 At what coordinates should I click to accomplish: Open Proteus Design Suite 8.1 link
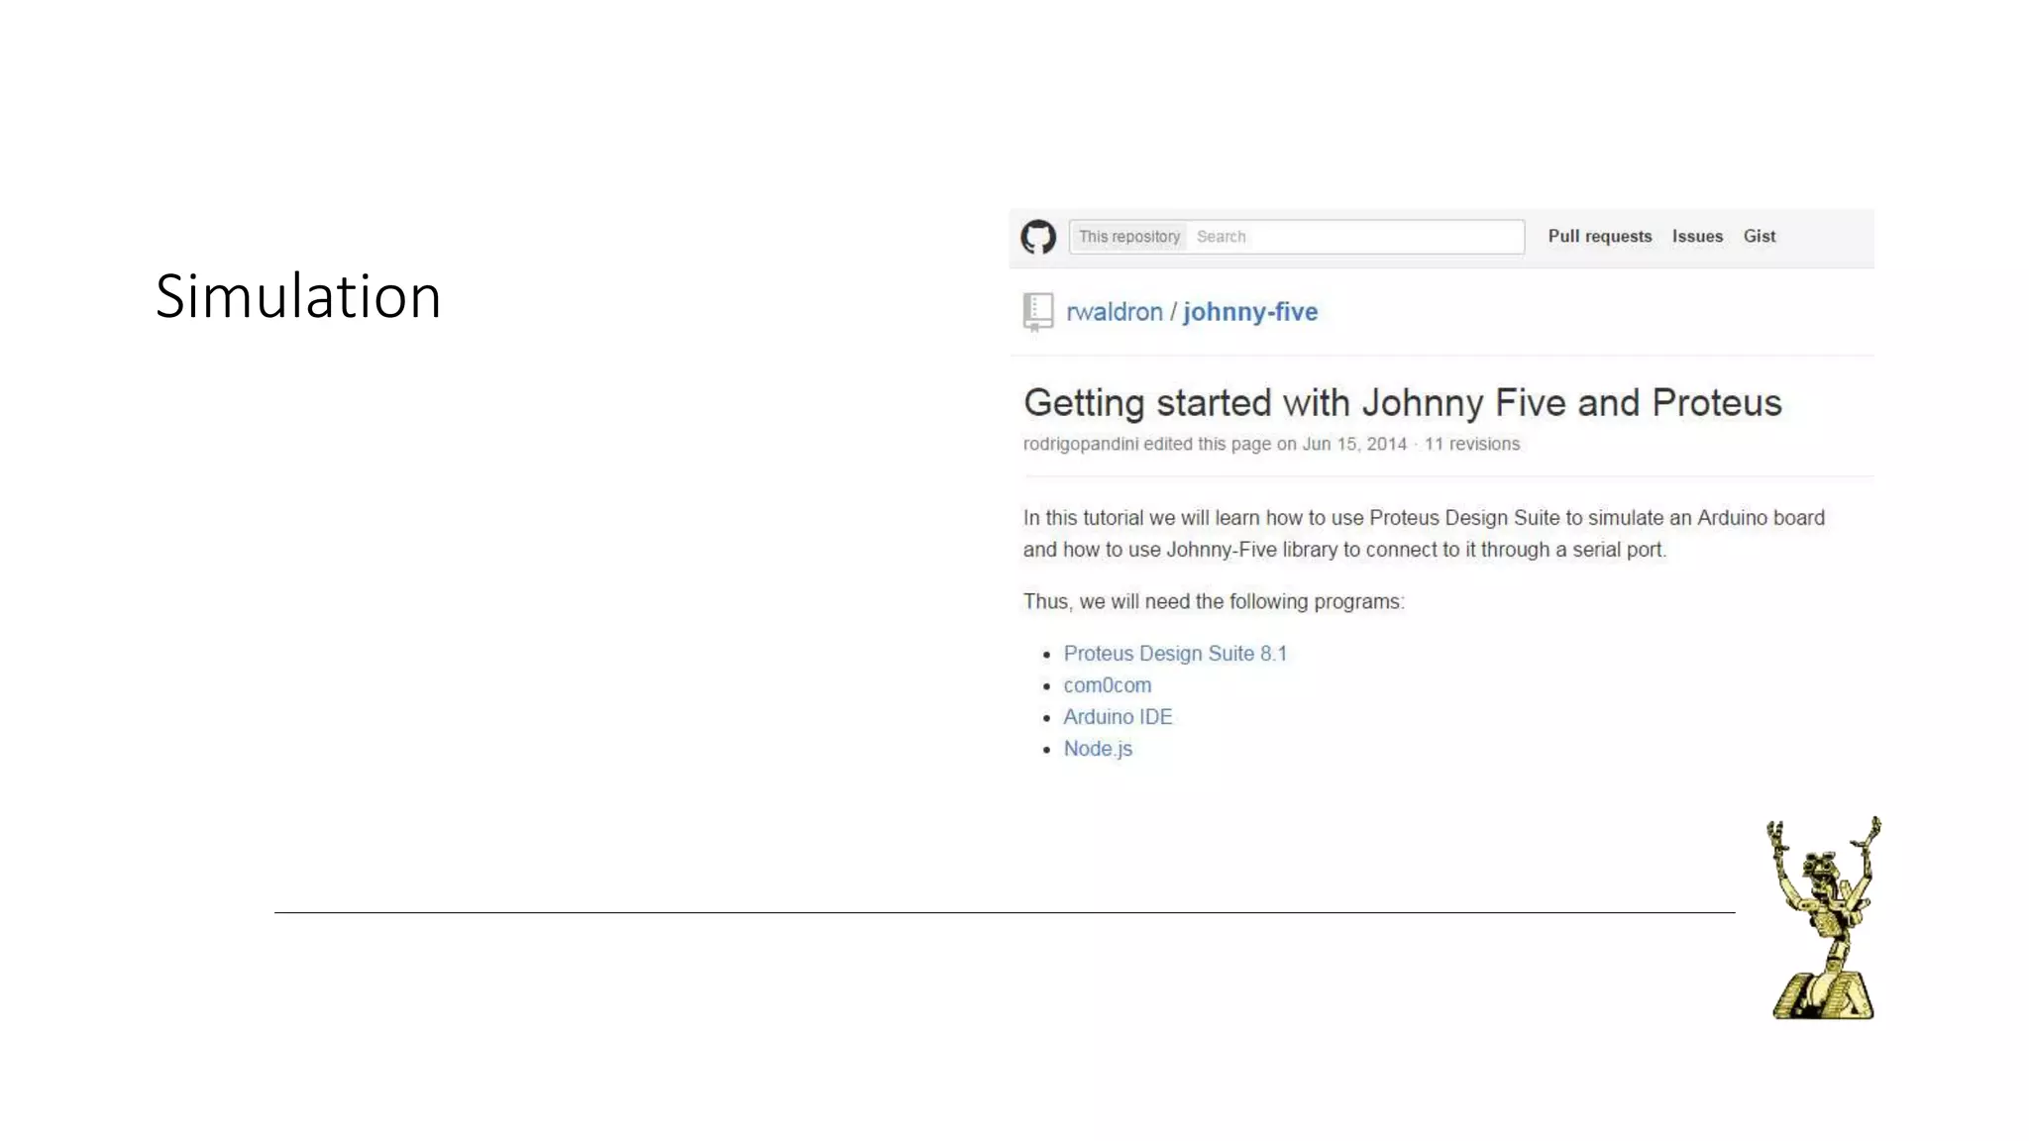tap(1174, 654)
